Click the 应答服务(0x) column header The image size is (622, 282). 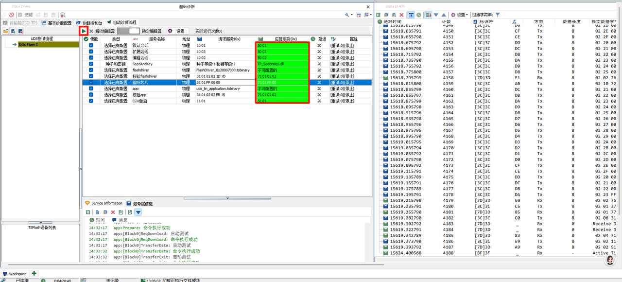click(x=283, y=39)
